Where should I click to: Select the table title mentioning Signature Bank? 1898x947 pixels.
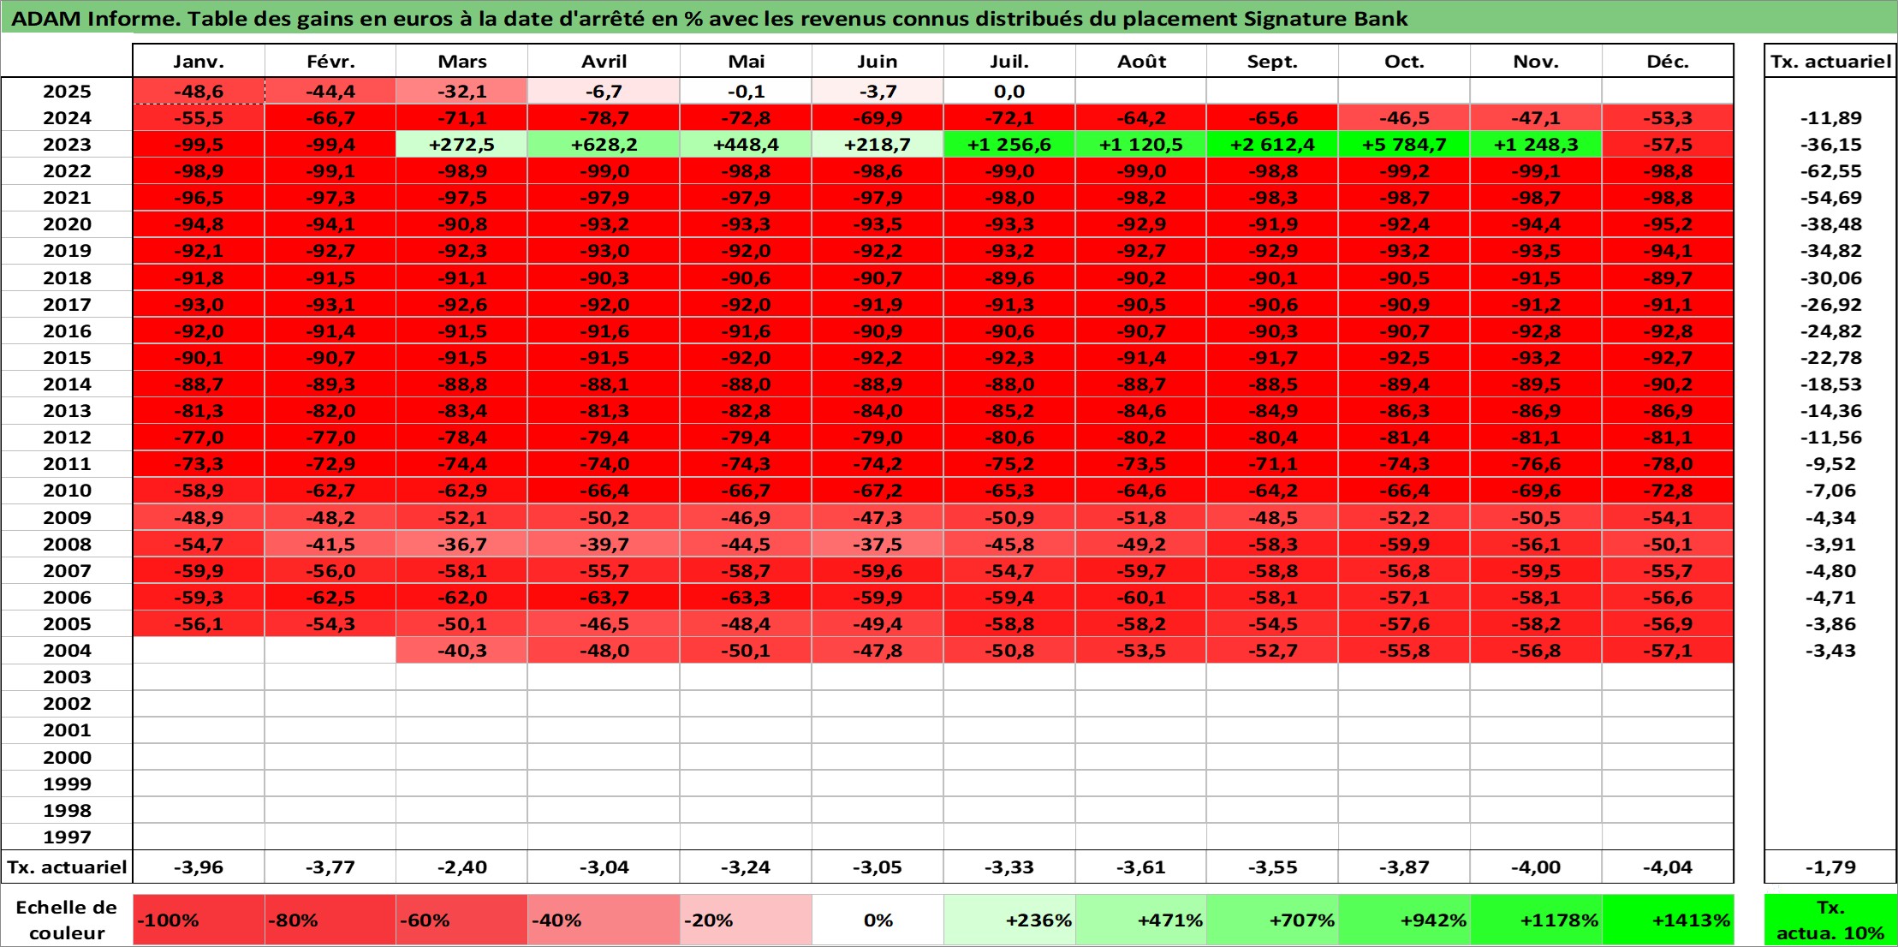click(x=710, y=18)
